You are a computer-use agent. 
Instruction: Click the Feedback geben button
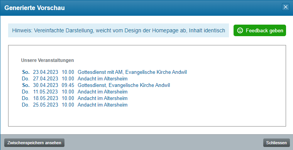(x=260, y=30)
